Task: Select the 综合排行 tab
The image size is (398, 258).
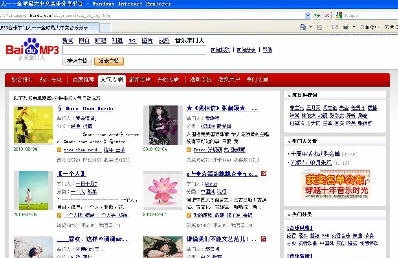Action: coord(22,80)
